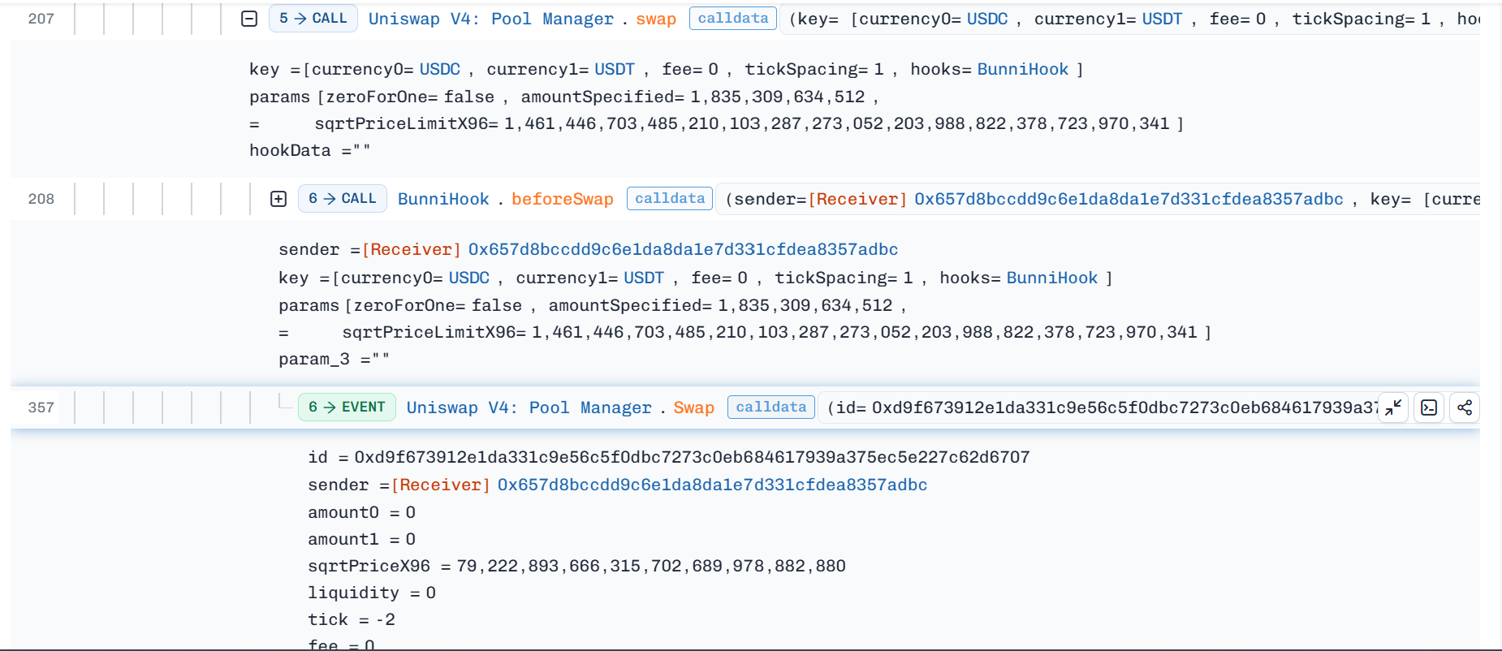Click the 'amount0 = 0' line
This screenshot has width=1502, height=651.
[x=362, y=512]
